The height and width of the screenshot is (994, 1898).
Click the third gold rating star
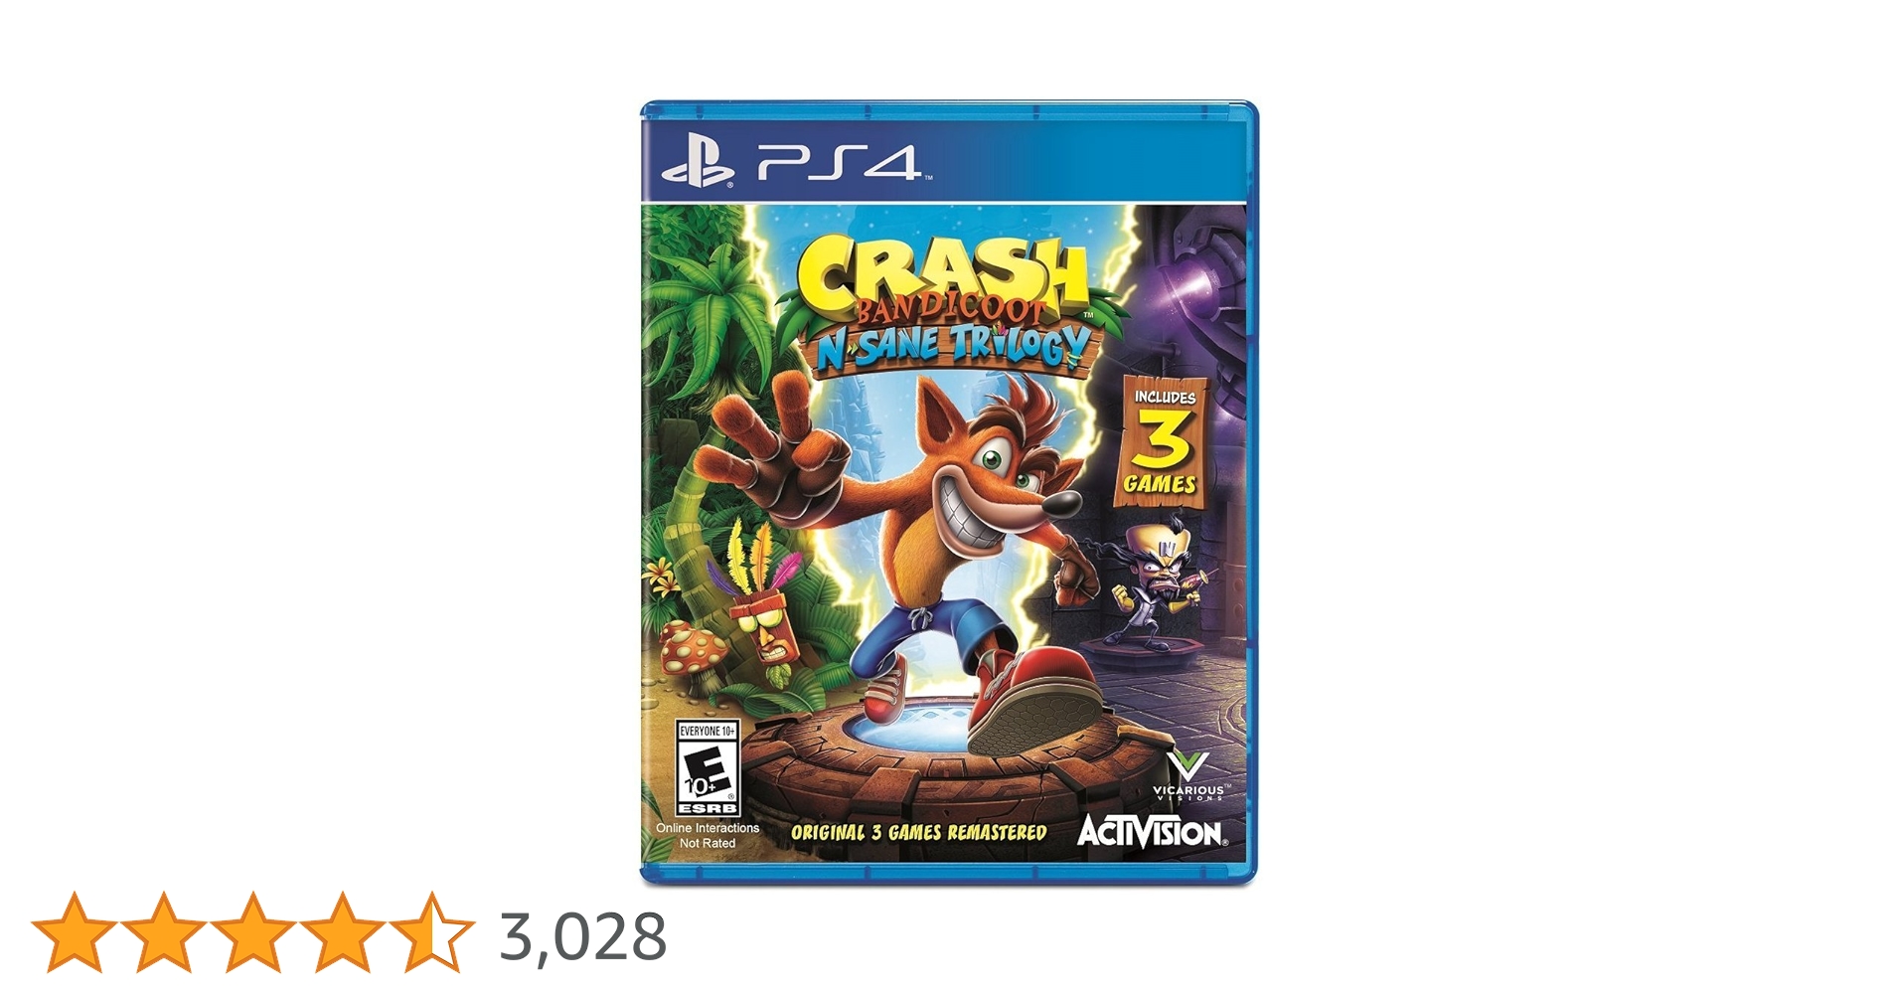point(252,930)
